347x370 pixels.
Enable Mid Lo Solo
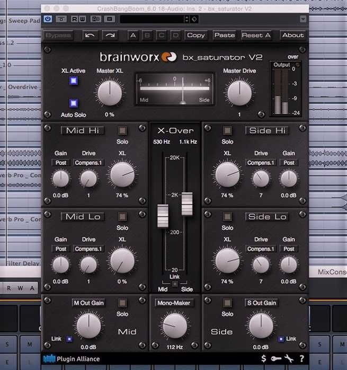[x=122, y=217]
